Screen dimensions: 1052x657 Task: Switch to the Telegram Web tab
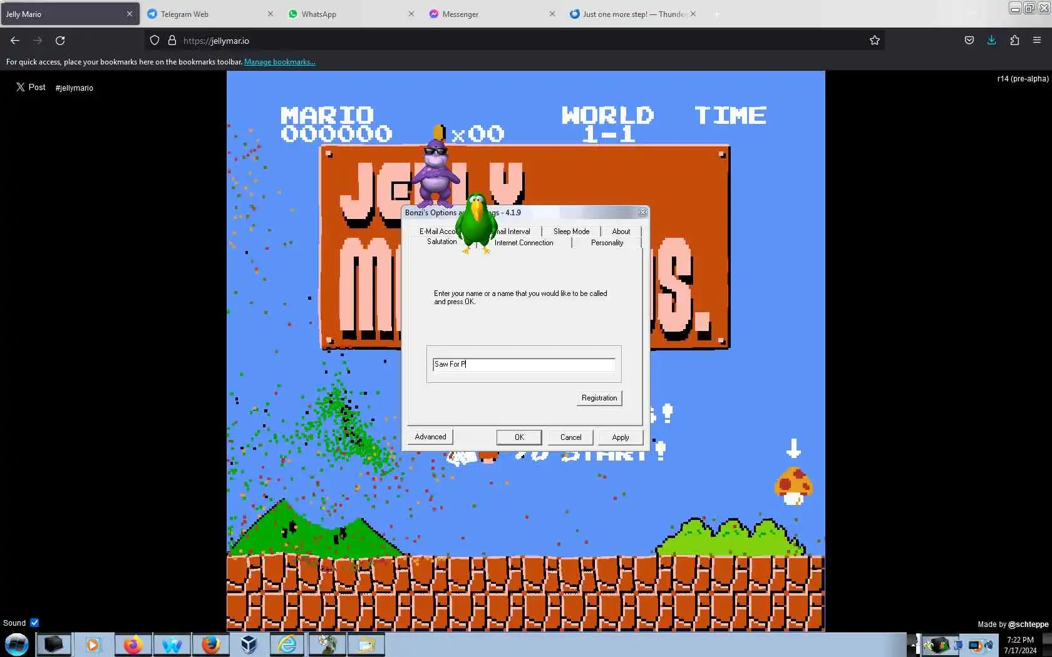pos(210,14)
